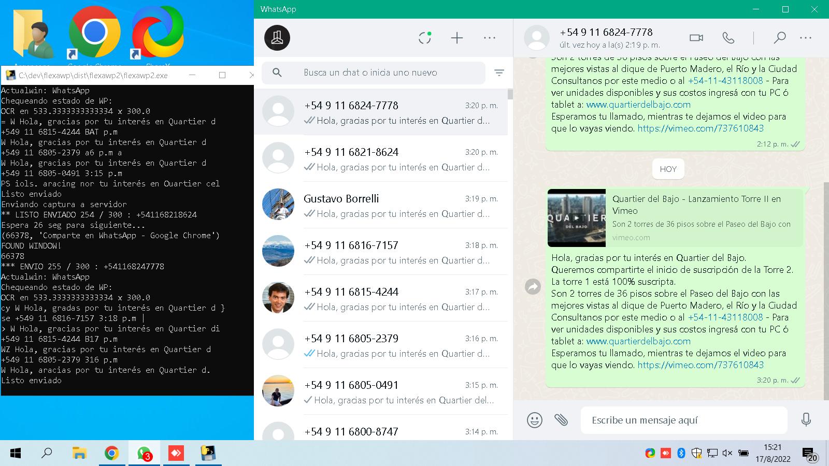Open vimeo.com/737610843 link in latest message

point(701,365)
